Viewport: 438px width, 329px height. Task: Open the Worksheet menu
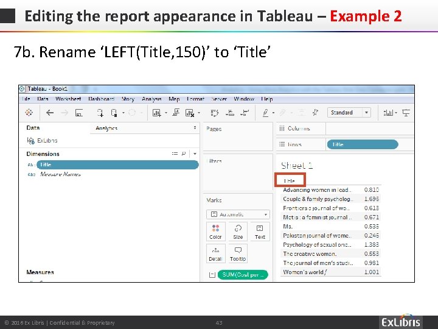tap(68, 99)
